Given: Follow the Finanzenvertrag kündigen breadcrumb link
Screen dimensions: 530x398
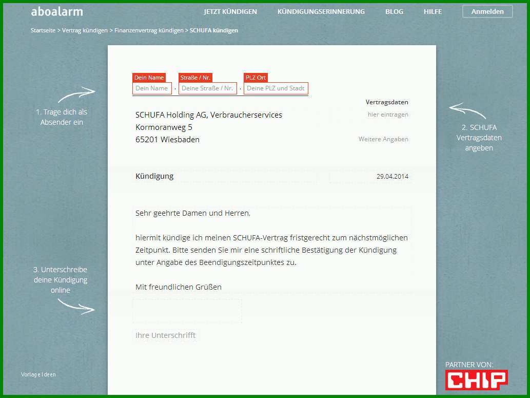Looking at the screenshot, I should point(149,30).
